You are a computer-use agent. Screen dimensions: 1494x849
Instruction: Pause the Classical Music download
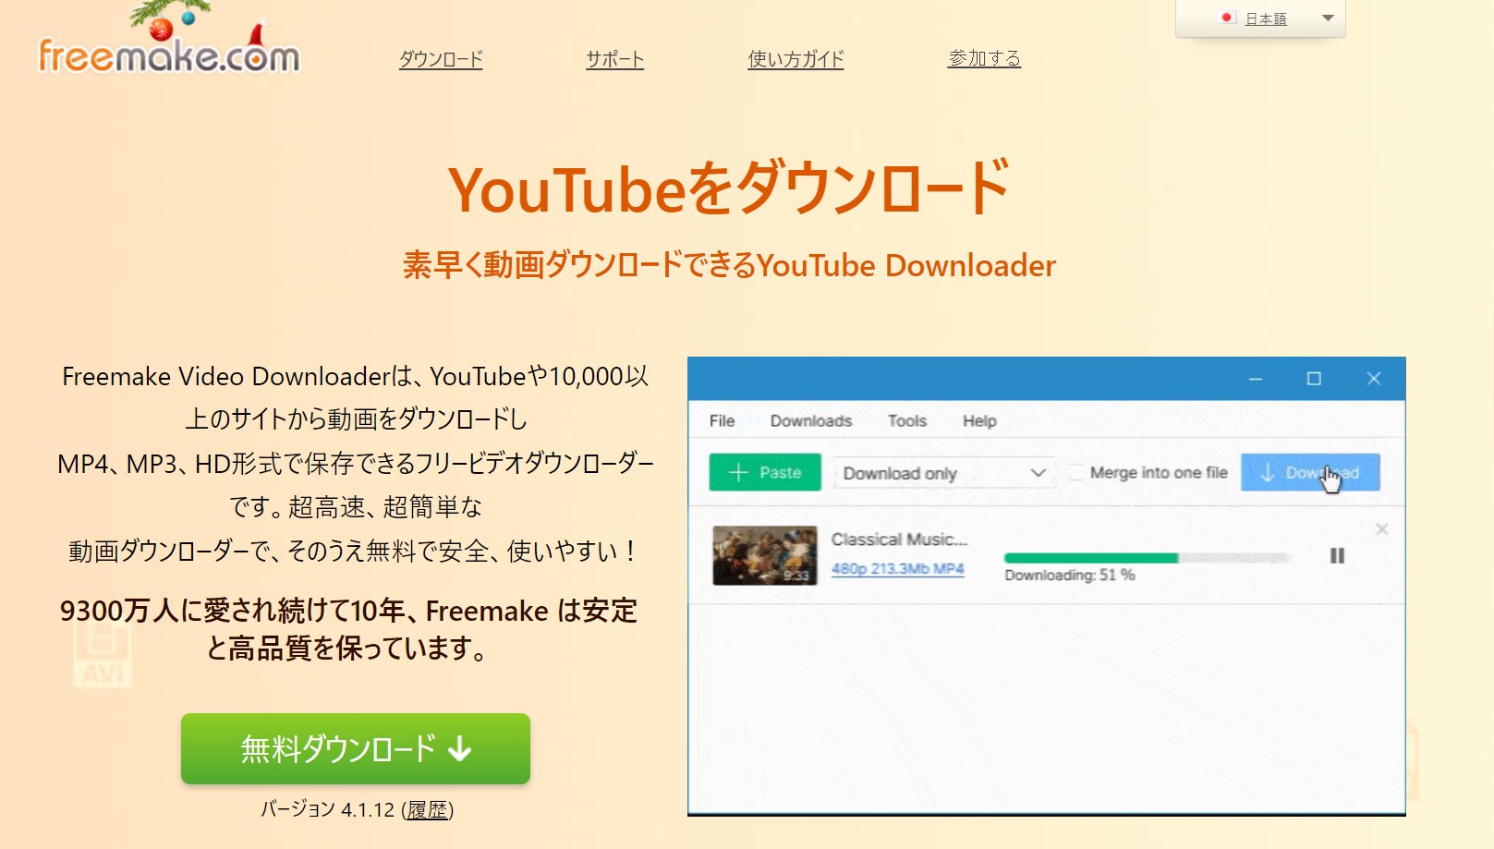[1337, 556]
